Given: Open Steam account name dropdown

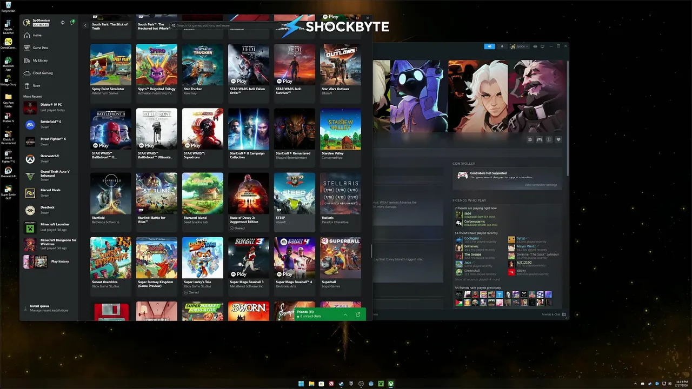Looking at the screenshot, I should (519, 46).
